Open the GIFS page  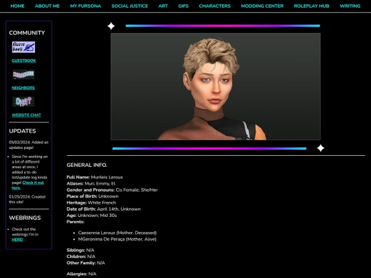pos(183,6)
